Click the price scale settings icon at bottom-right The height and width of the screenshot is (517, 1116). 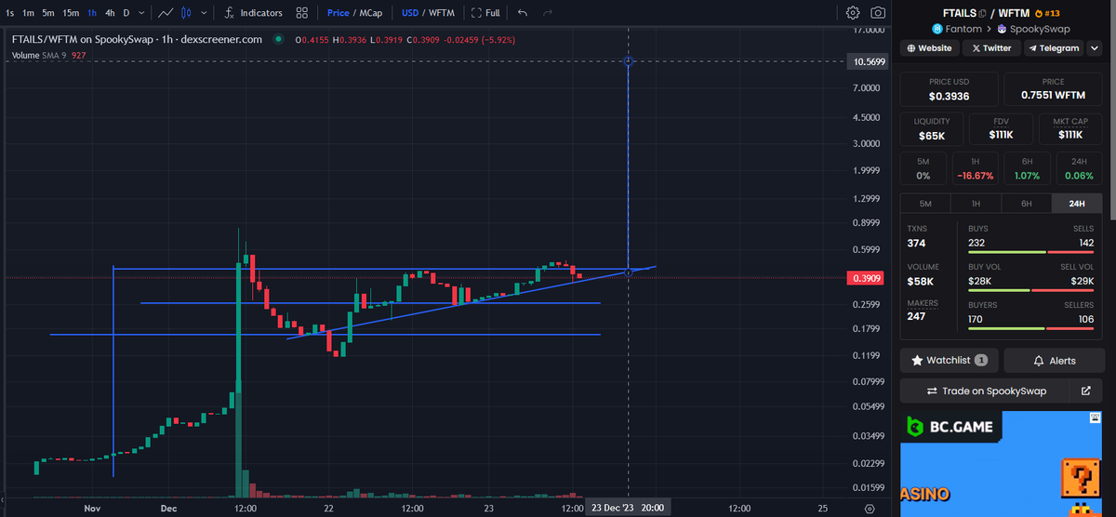pos(869,509)
